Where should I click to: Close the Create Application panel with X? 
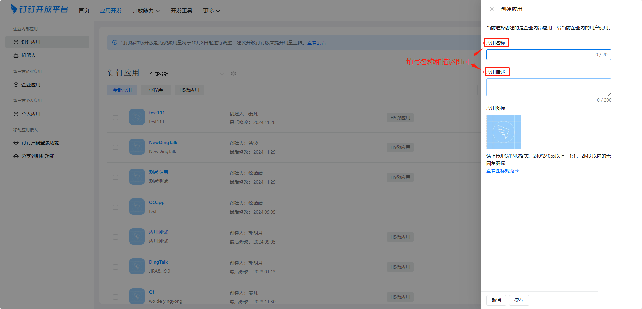point(491,9)
